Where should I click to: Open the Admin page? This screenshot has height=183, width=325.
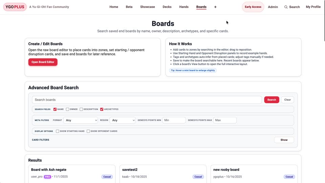273,7
